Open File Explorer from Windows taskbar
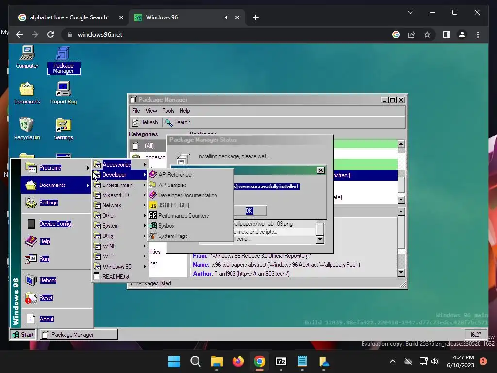497x373 pixels. point(217,361)
